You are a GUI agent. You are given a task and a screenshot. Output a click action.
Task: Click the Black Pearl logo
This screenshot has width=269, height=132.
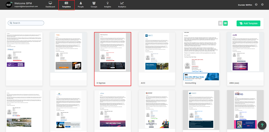pos(9,5)
